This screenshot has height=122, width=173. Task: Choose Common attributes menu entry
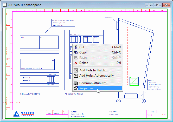[93, 83]
